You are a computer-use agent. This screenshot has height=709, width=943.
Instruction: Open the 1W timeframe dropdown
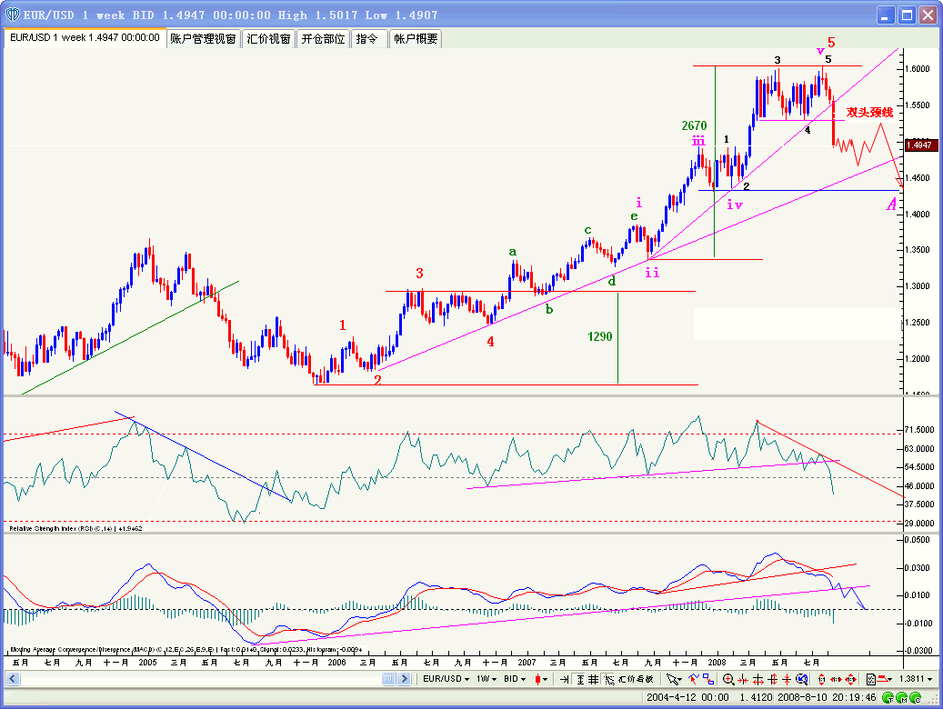(x=486, y=679)
